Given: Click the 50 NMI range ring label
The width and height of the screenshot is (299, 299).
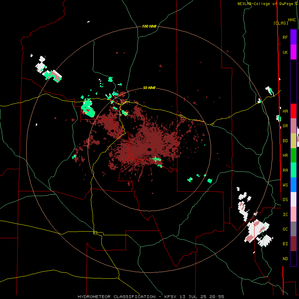Looking at the screenshot, I should pos(149,88).
